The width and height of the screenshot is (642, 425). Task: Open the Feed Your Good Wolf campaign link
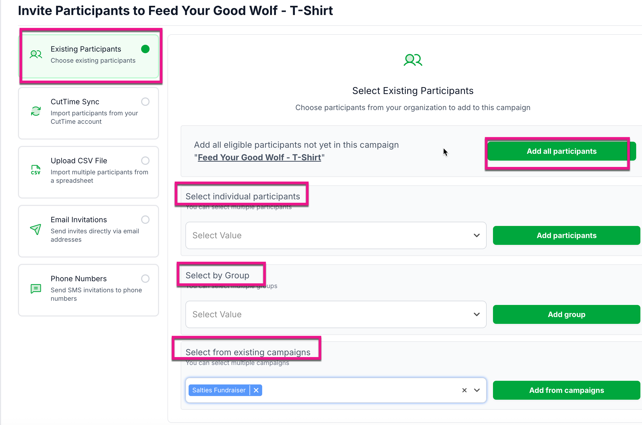259,157
